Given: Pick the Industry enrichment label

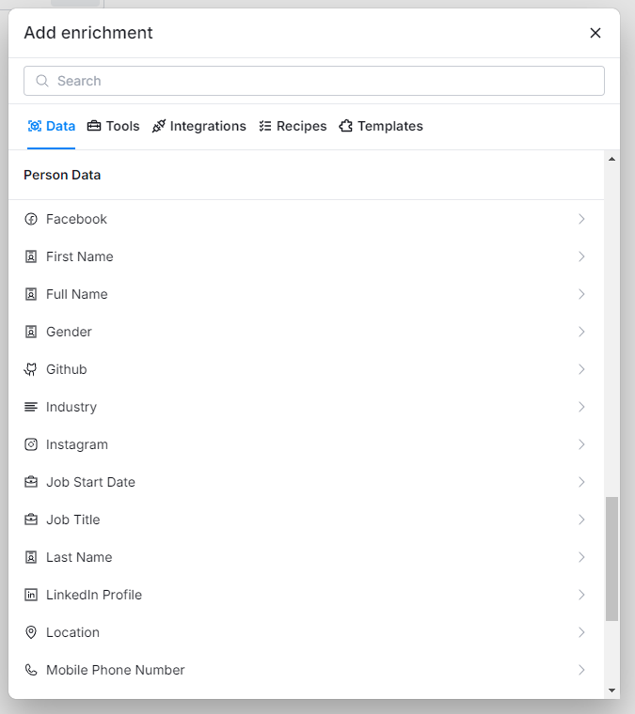Looking at the screenshot, I should [x=71, y=407].
